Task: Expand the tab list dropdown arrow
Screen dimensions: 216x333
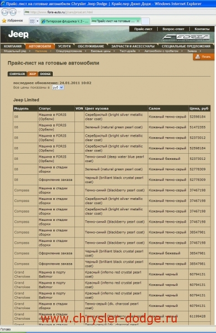Action: click(x=38, y=21)
